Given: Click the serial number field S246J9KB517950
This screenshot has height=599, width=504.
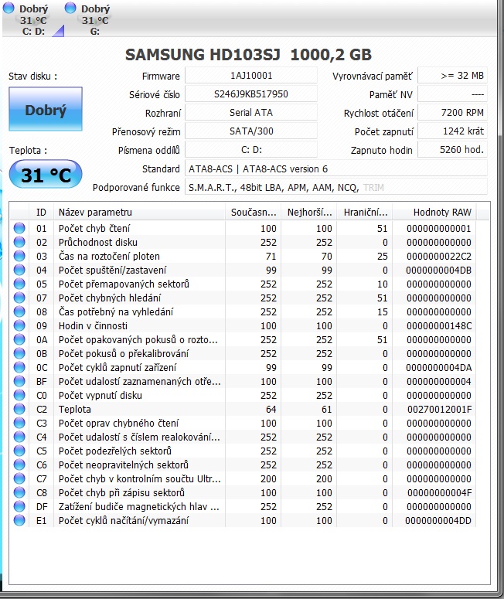Looking at the screenshot, I should point(251,94).
